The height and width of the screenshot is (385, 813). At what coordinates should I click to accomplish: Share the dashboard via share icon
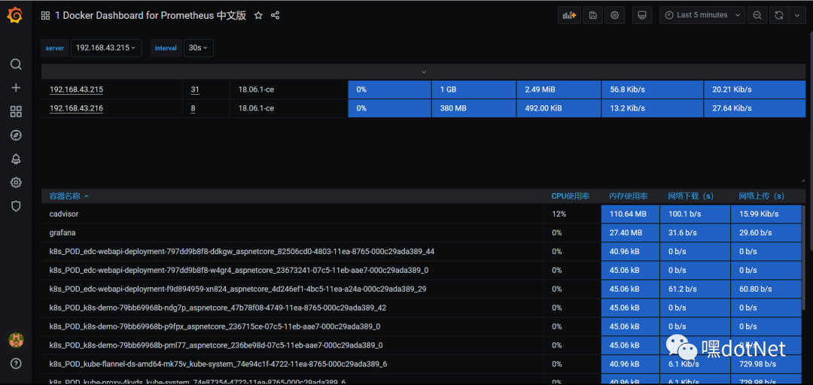[276, 16]
